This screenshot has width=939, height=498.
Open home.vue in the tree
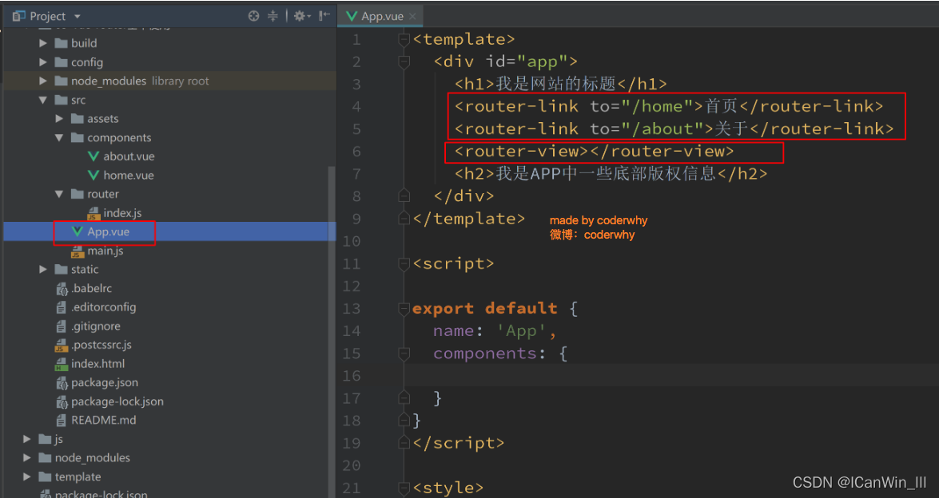tap(128, 175)
